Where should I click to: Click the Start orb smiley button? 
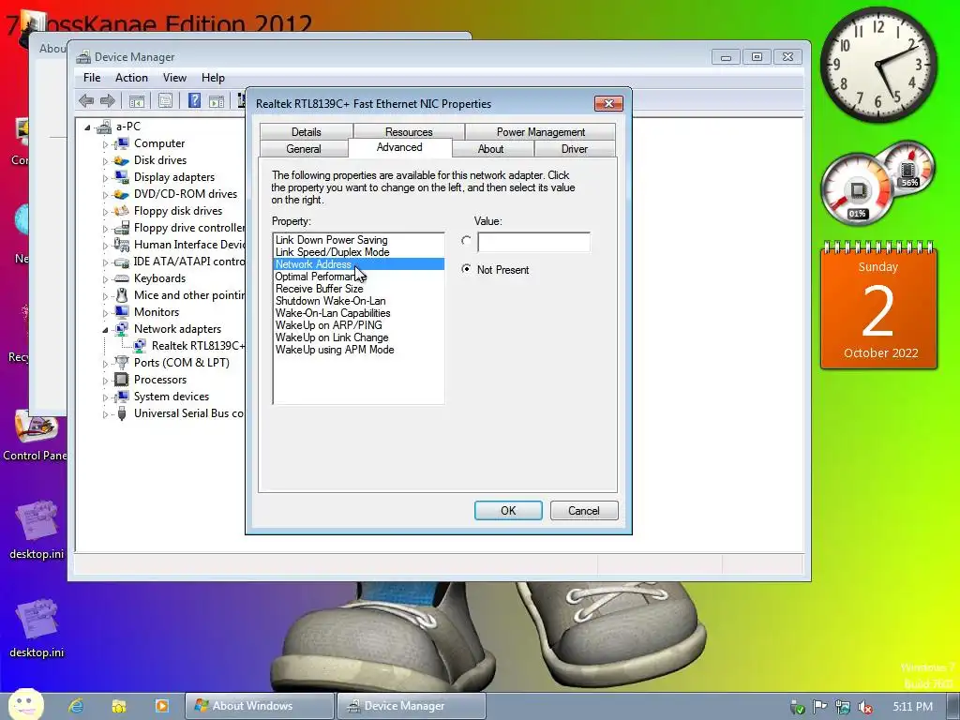[25, 705]
